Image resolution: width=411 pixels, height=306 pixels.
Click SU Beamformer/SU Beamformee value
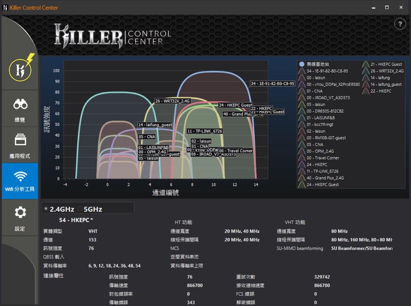(x=362, y=248)
